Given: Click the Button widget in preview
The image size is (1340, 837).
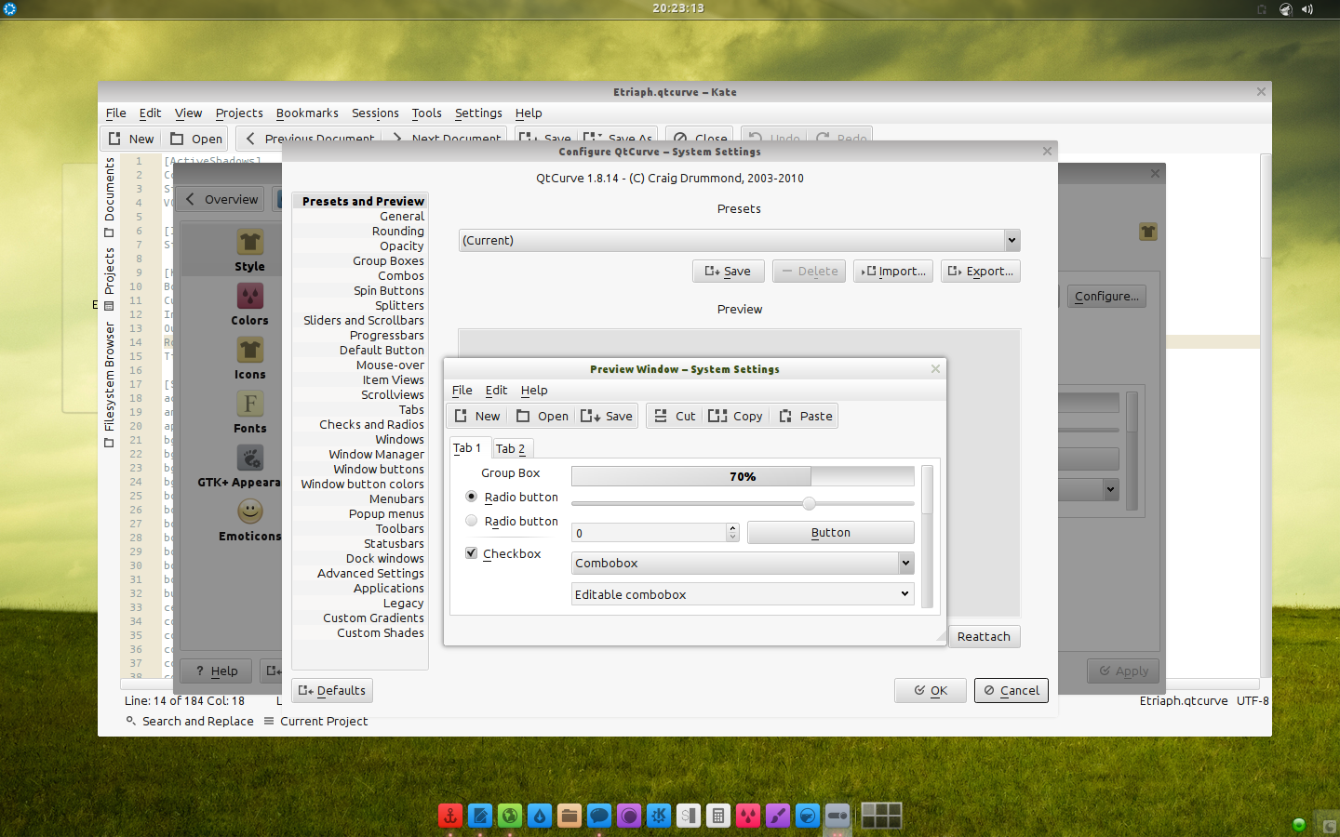Looking at the screenshot, I should tap(831, 533).
